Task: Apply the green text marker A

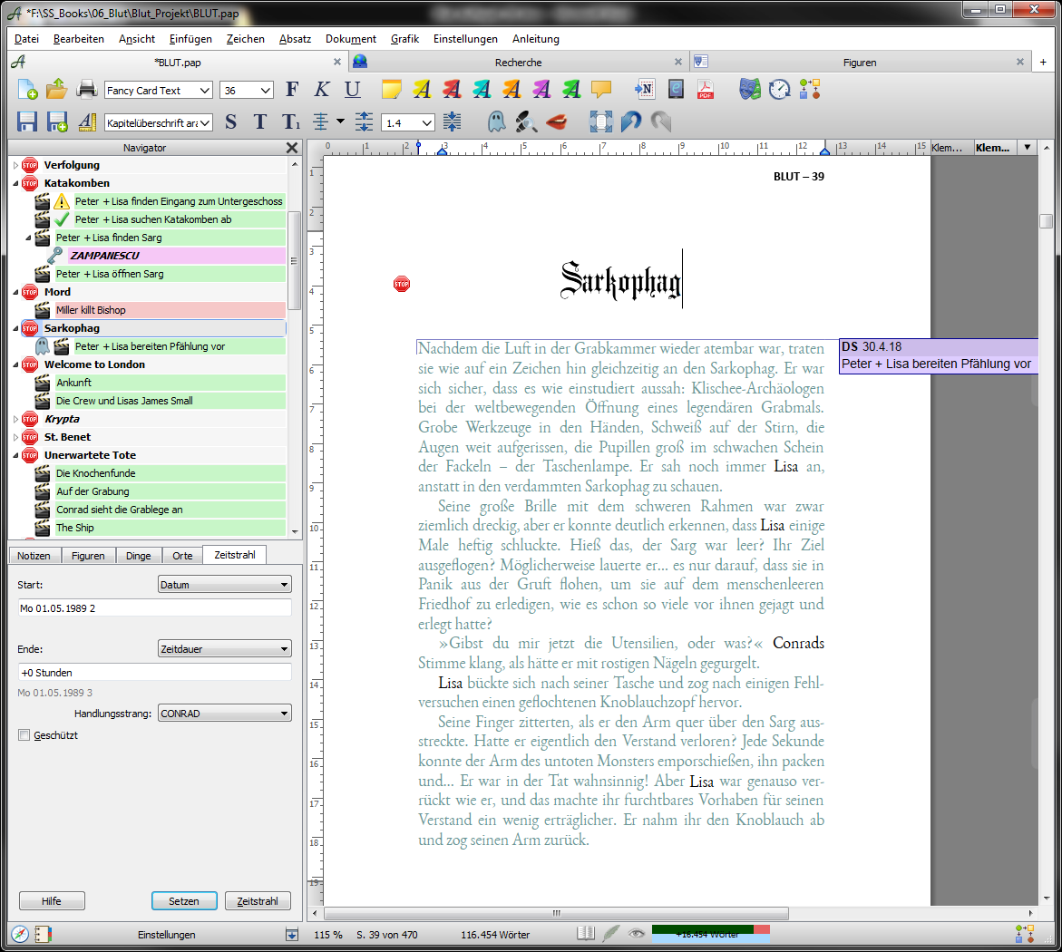Action: (571, 90)
